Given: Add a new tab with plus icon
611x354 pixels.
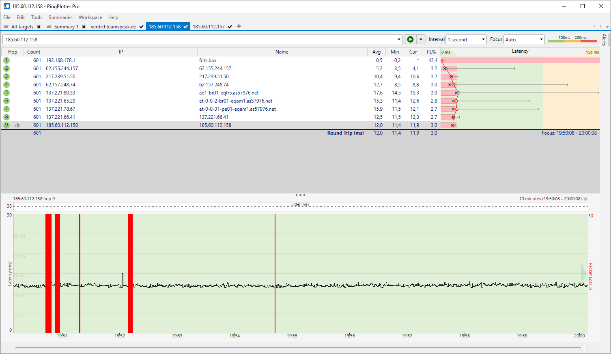Looking at the screenshot, I should click(x=239, y=26).
